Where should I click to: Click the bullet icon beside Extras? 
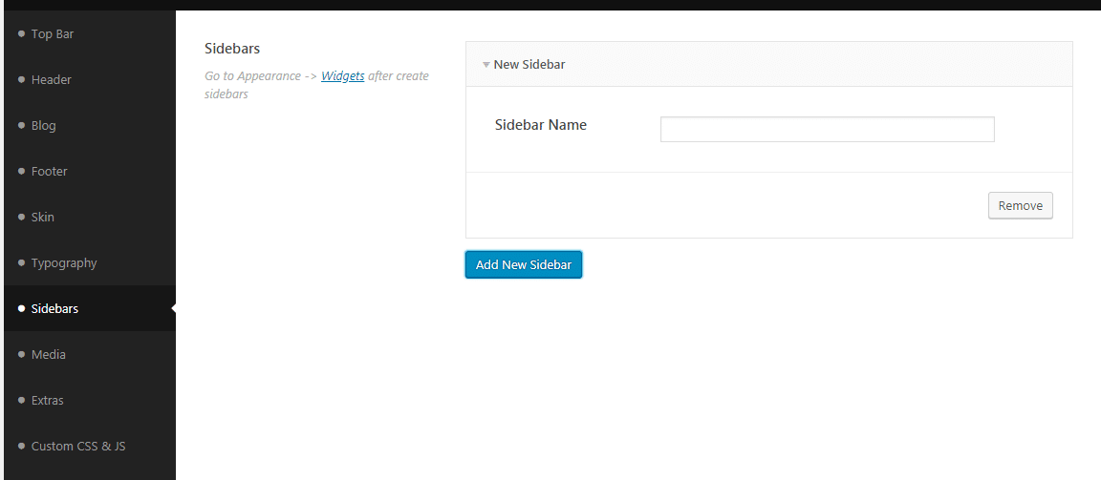pyautogui.click(x=22, y=400)
